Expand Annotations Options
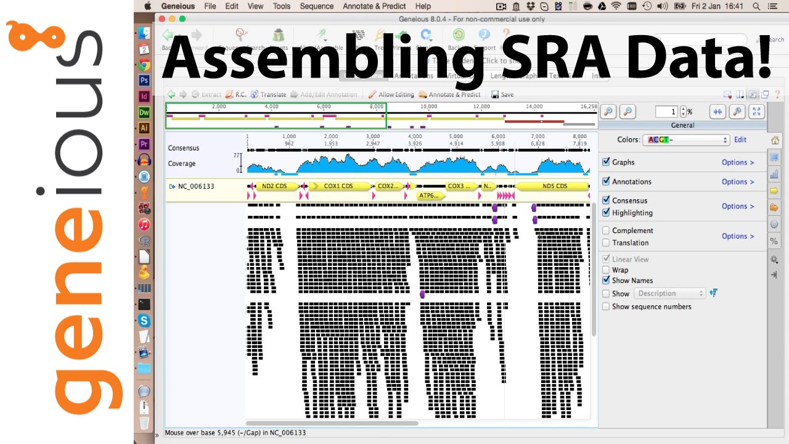 coord(738,181)
